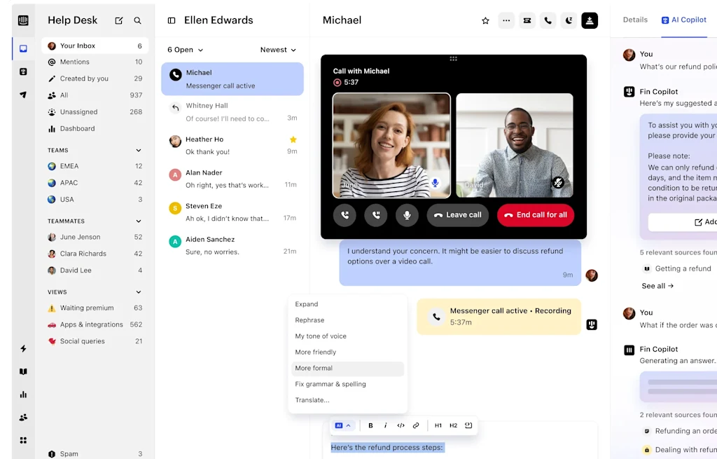Screen dimensions: 717x459
Task: Click the Intercom logo icon
Action: (23, 20)
